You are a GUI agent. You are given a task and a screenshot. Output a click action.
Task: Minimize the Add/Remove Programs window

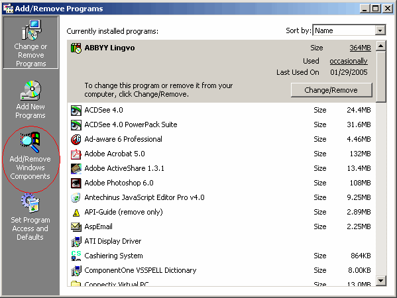365,9
